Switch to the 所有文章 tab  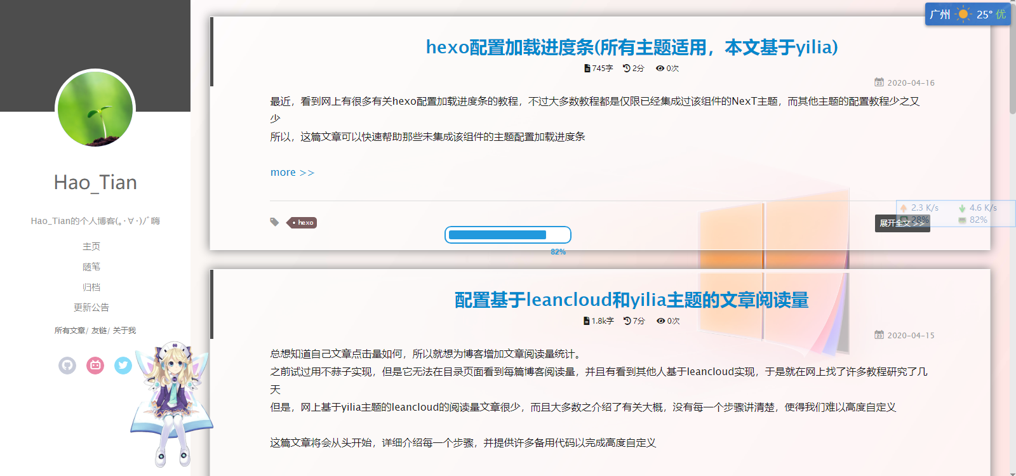click(70, 331)
